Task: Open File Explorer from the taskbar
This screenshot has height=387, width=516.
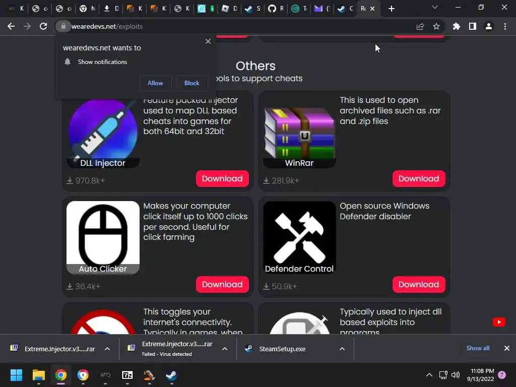Action: point(38,375)
